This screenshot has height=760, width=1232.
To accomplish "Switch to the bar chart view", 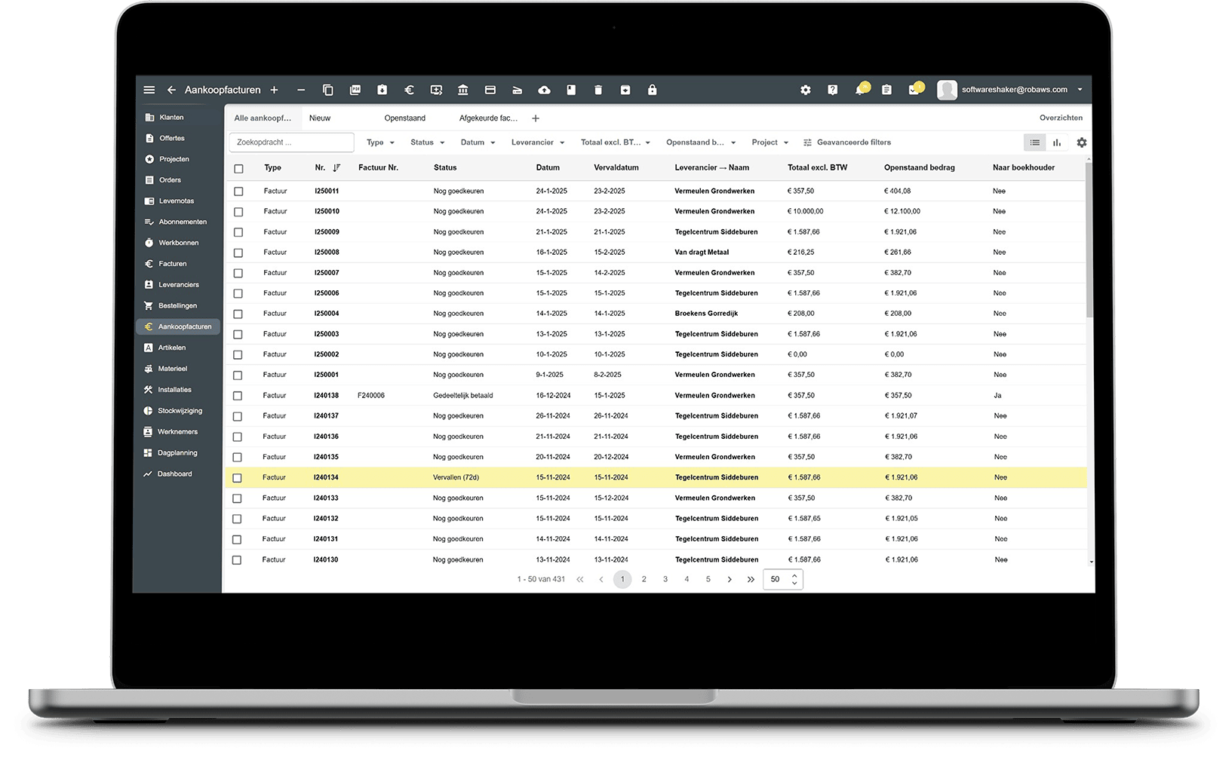I will (x=1057, y=142).
